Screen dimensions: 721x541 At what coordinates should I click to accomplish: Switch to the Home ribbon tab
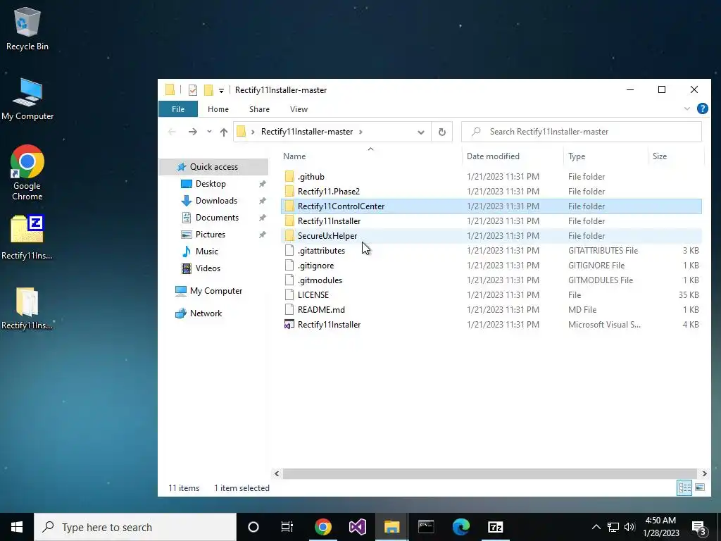(218, 109)
